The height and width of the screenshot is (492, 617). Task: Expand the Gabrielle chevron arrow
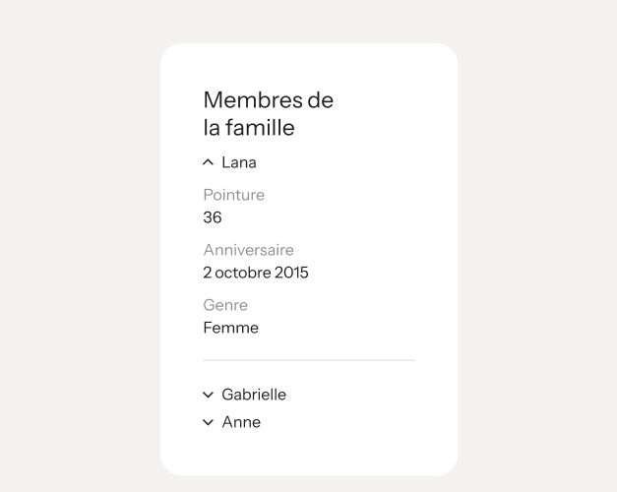208,395
